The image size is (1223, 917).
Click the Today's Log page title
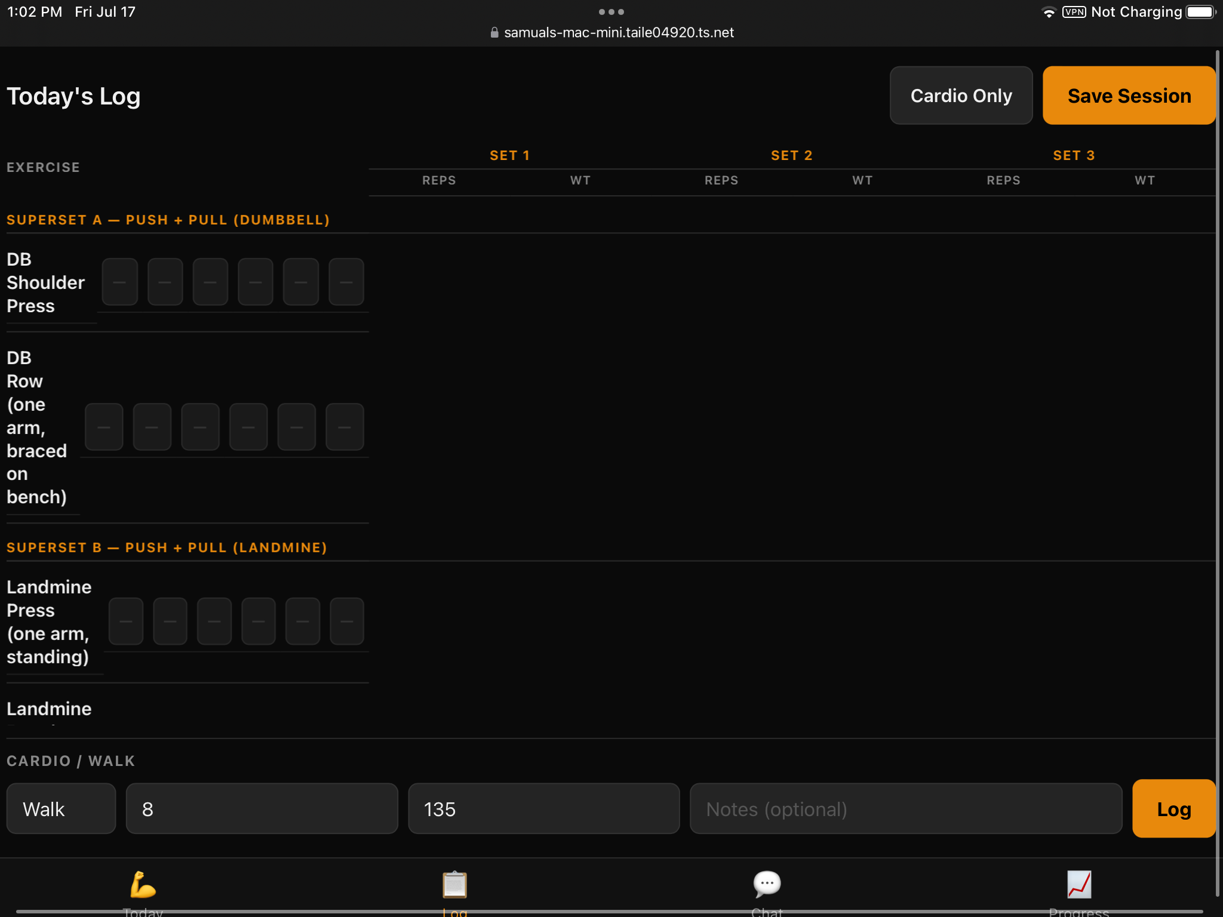[x=73, y=96]
